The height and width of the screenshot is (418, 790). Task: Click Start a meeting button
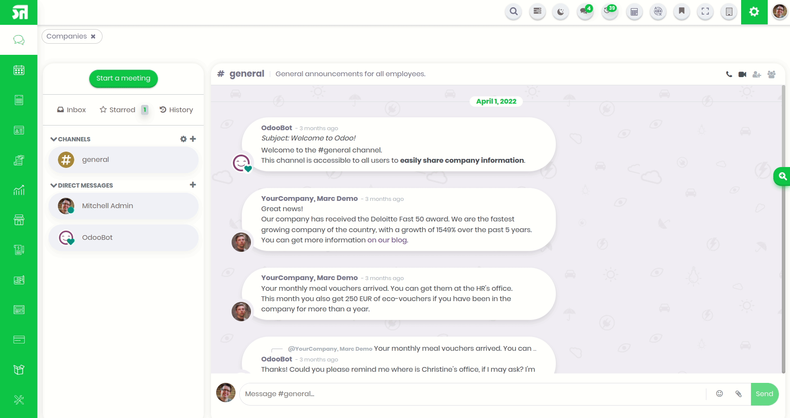point(124,78)
